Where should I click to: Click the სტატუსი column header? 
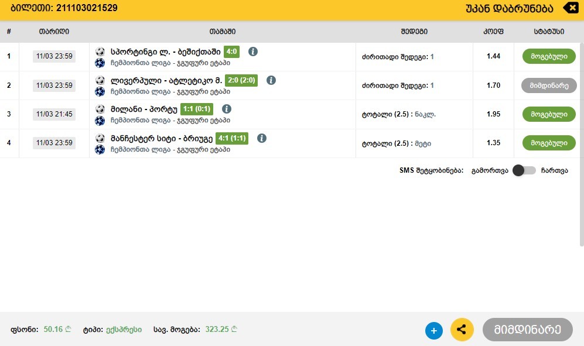549,32
